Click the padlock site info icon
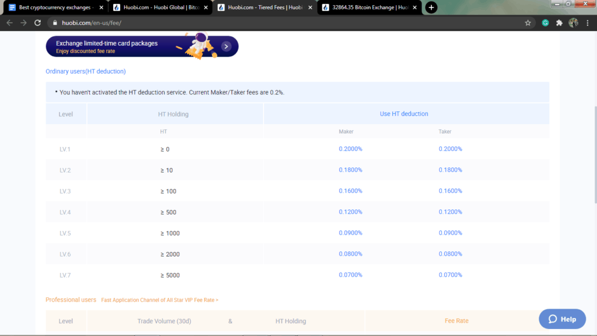Screen dimensions: 597x336 (x=55, y=23)
